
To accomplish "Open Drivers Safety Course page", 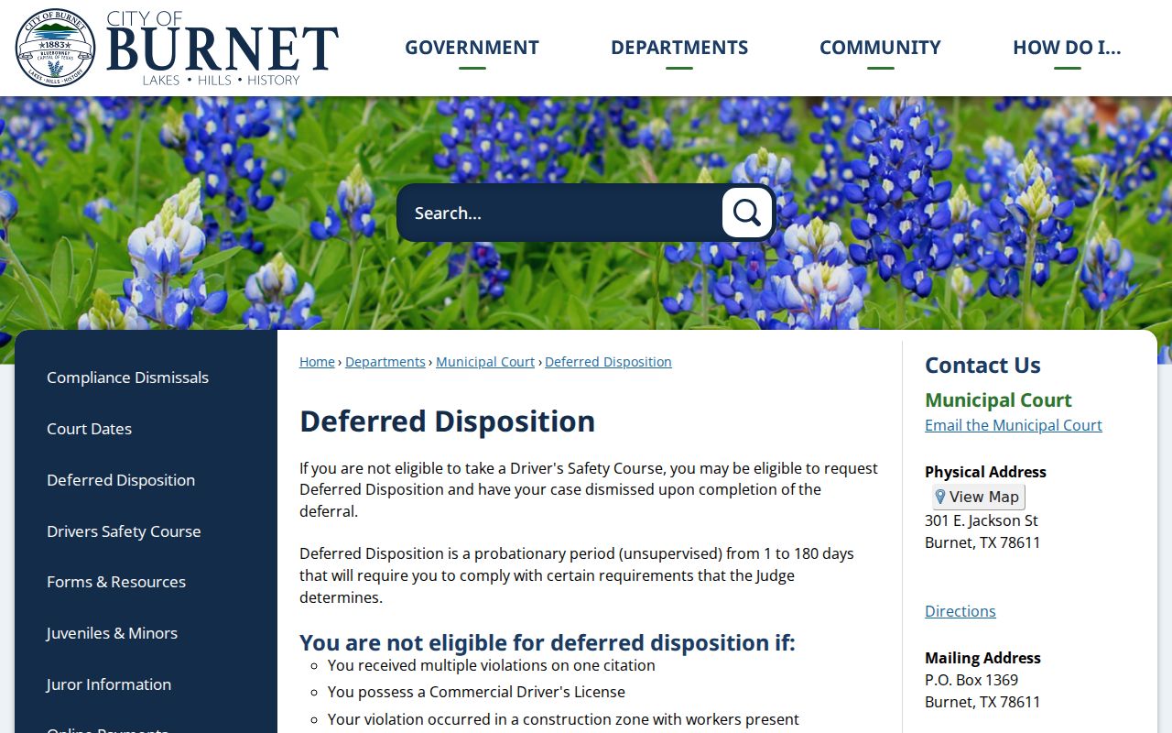I will (124, 531).
